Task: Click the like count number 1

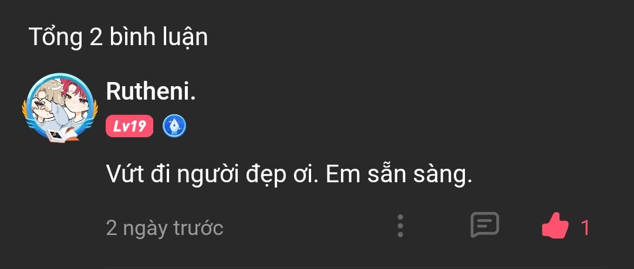Action: point(585,227)
